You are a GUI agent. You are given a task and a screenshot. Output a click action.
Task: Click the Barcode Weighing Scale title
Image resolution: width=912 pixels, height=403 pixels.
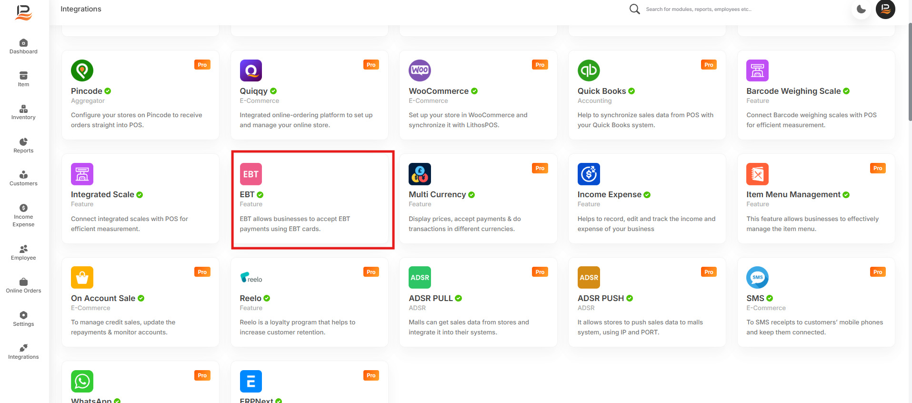793,91
